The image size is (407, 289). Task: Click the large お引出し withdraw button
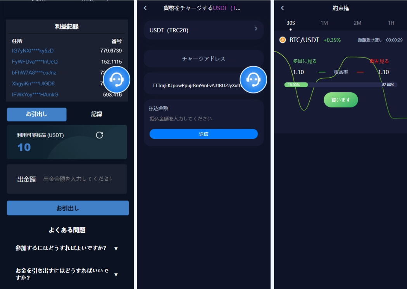pyautogui.click(x=68, y=208)
